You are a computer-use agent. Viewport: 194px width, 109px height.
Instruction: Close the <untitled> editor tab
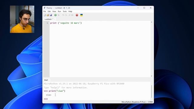55,19
